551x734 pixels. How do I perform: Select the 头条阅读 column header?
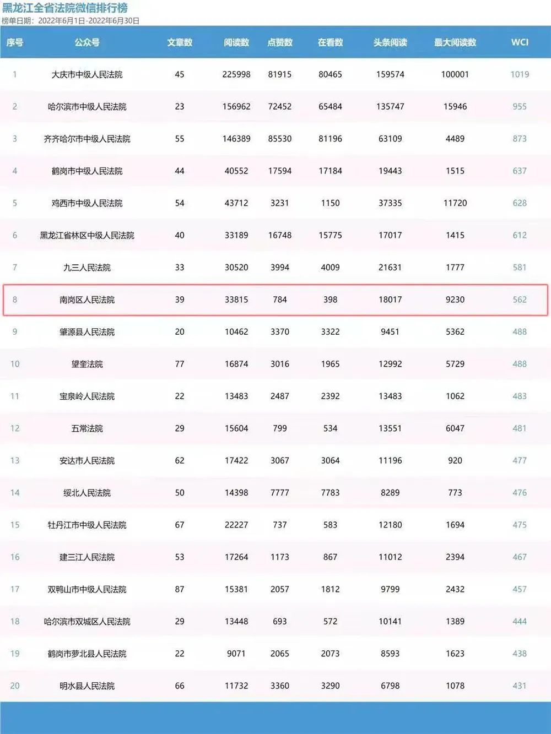390,42
